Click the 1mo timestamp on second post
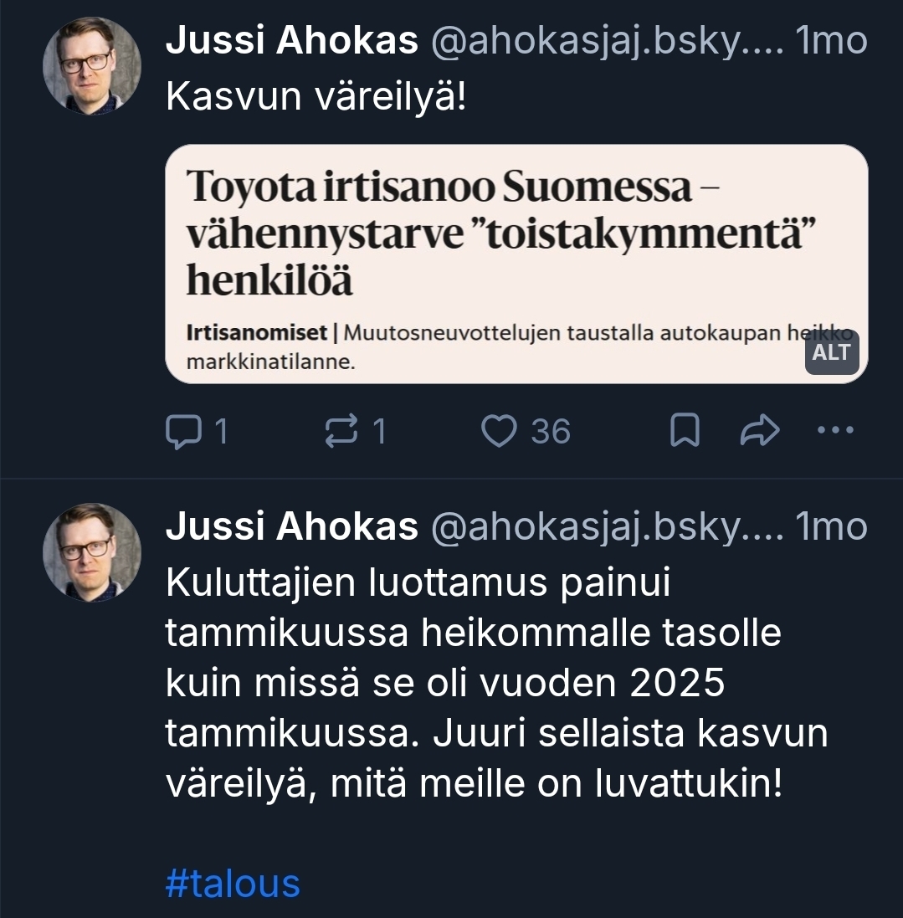Viewport: 903px width, 918px height. coord(834,527)
